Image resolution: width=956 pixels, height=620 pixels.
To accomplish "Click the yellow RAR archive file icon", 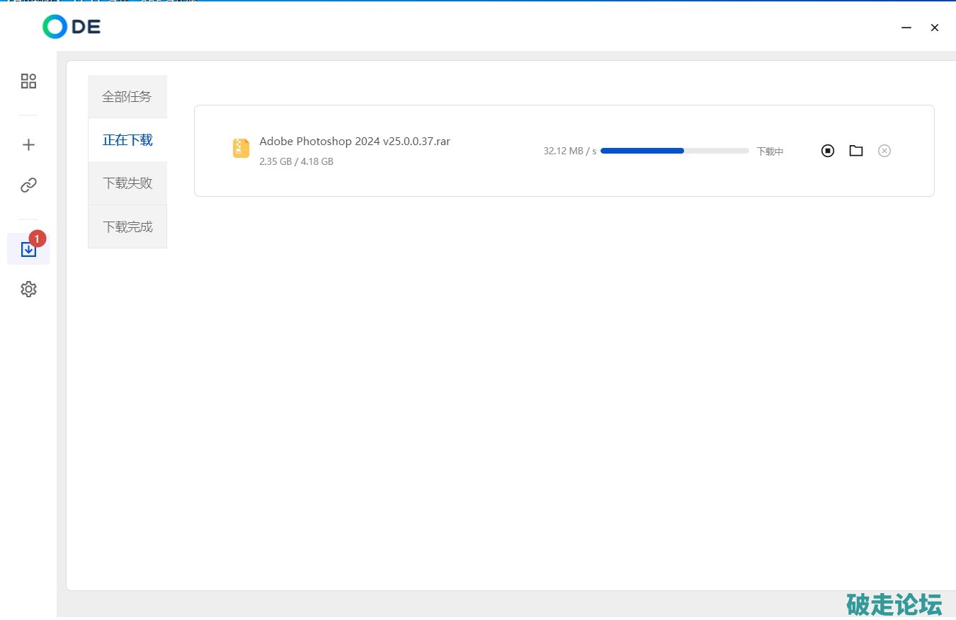I will (241, 148).
